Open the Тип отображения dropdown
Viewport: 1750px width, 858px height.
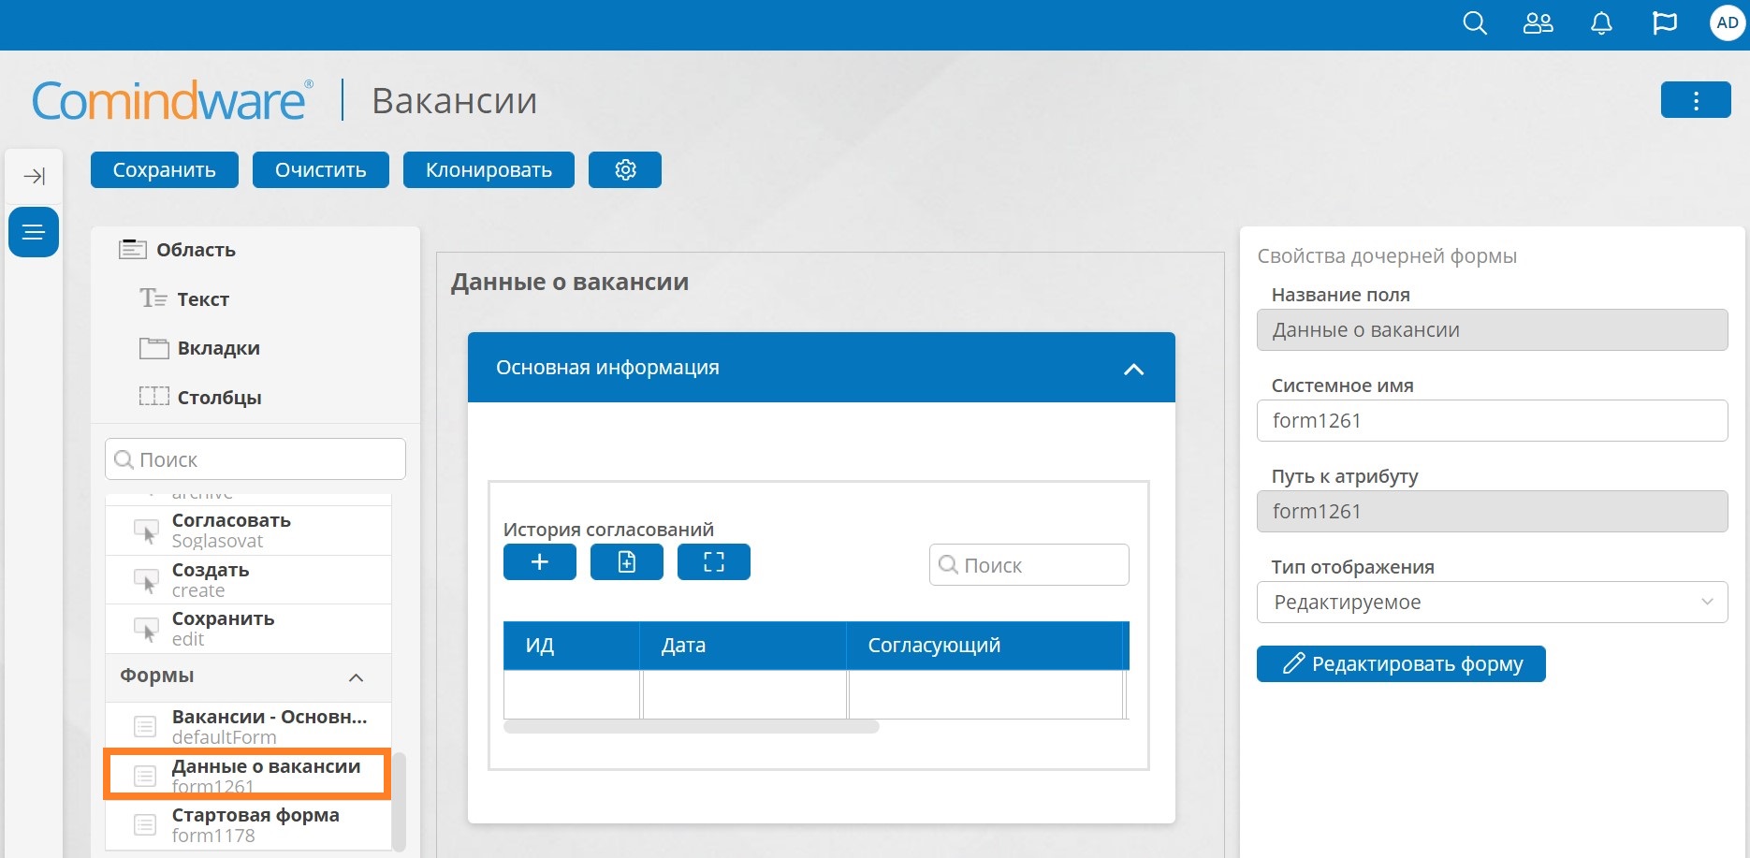click(x=1493, y=603)
